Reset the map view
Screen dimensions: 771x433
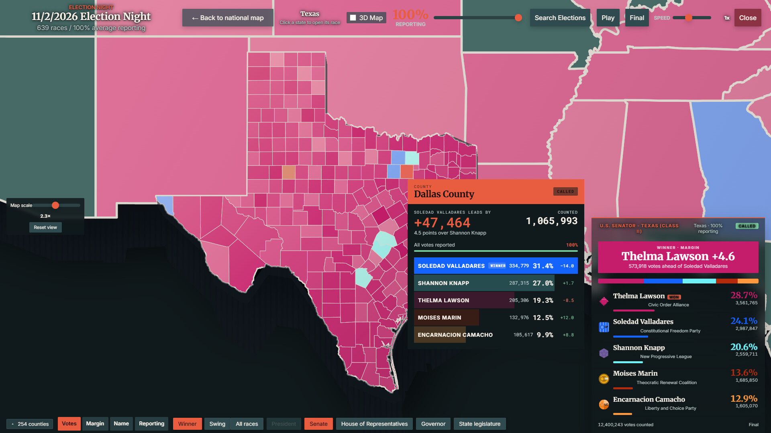coord(45,227)
